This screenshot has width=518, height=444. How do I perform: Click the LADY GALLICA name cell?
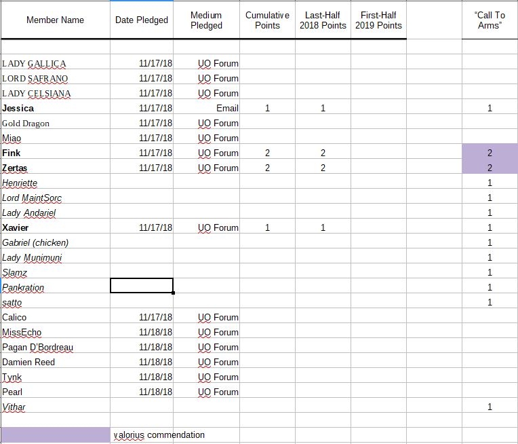pos(55,62)
